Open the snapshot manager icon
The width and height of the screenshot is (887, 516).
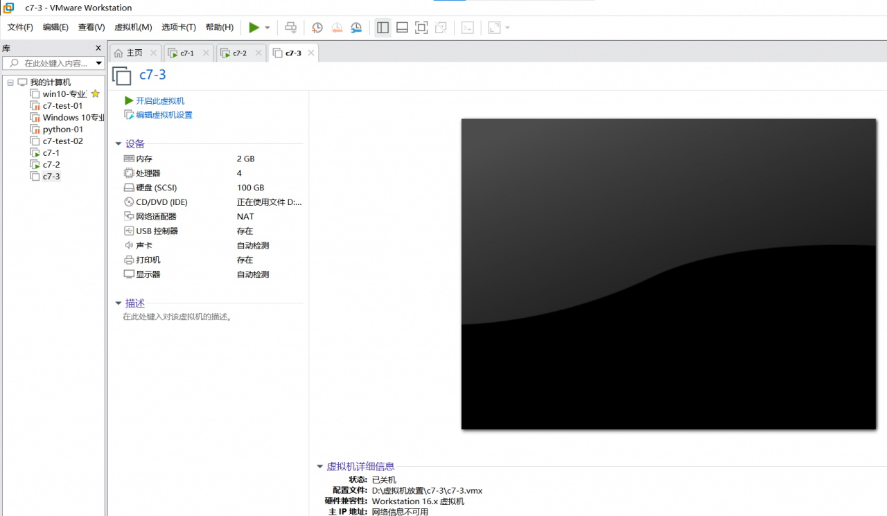point(356,28)
